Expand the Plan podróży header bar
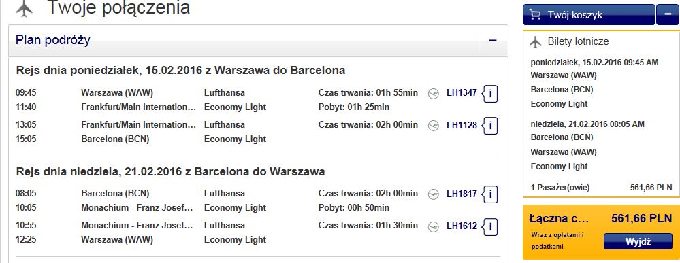680x263 pixels. (259, 41)
